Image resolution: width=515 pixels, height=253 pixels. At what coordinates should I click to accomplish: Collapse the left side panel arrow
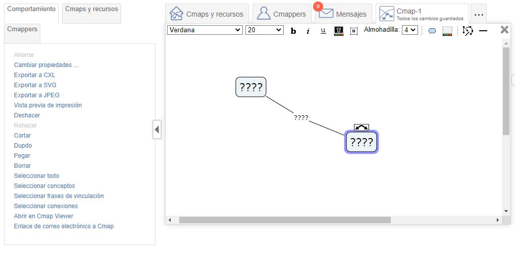(x=157, y=130)
